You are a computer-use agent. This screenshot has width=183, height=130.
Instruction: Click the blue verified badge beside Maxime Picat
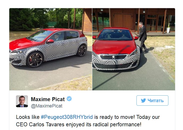tap(69, 99)
